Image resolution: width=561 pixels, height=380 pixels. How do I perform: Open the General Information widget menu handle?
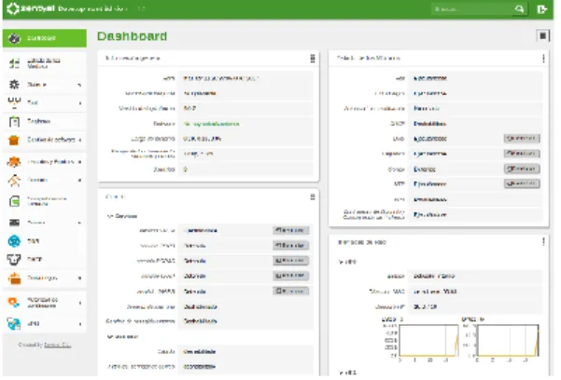click(313, 59)
